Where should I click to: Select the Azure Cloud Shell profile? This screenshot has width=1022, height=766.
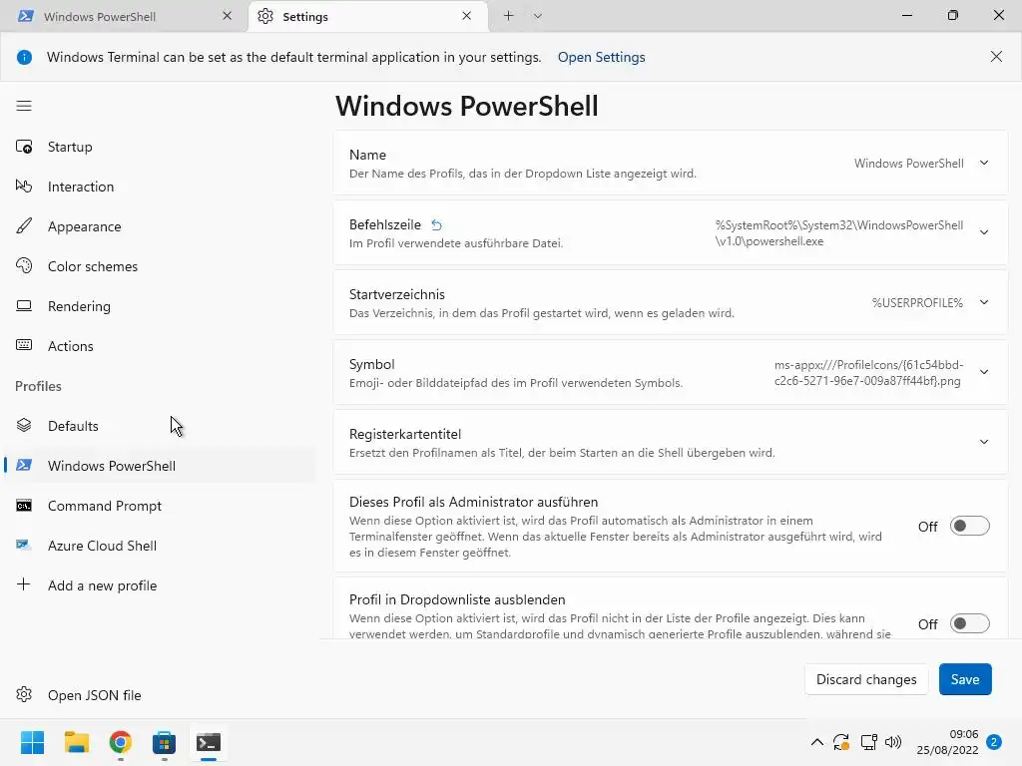(x=160, y=546)
